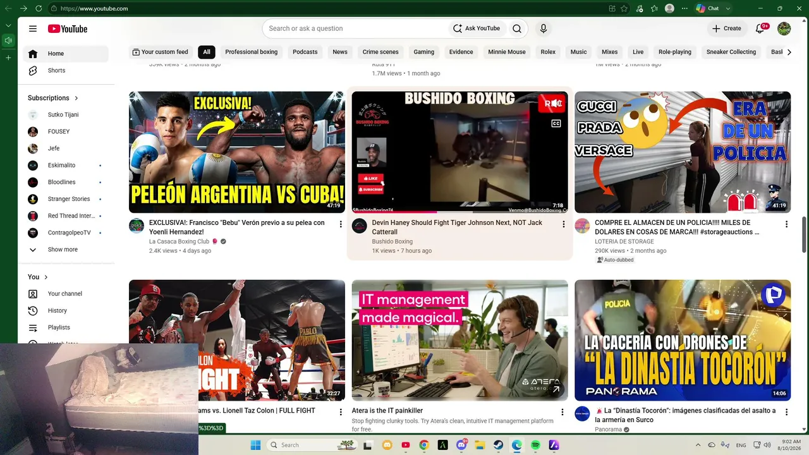The width and height of the screenshot is (809, 455).
Task: Open the La Casaca Boxing Club avatar
Action: coord(137,226)
